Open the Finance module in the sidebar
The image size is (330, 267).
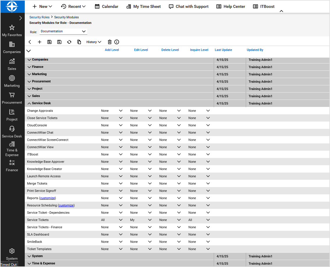(x=12, y=166)
